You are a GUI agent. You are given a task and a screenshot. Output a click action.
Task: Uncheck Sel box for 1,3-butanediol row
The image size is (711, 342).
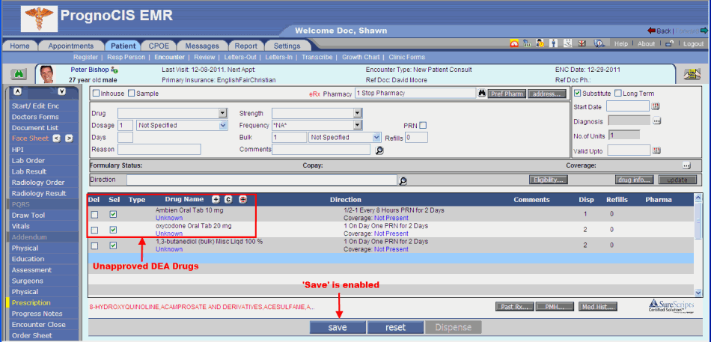(113, 246)
